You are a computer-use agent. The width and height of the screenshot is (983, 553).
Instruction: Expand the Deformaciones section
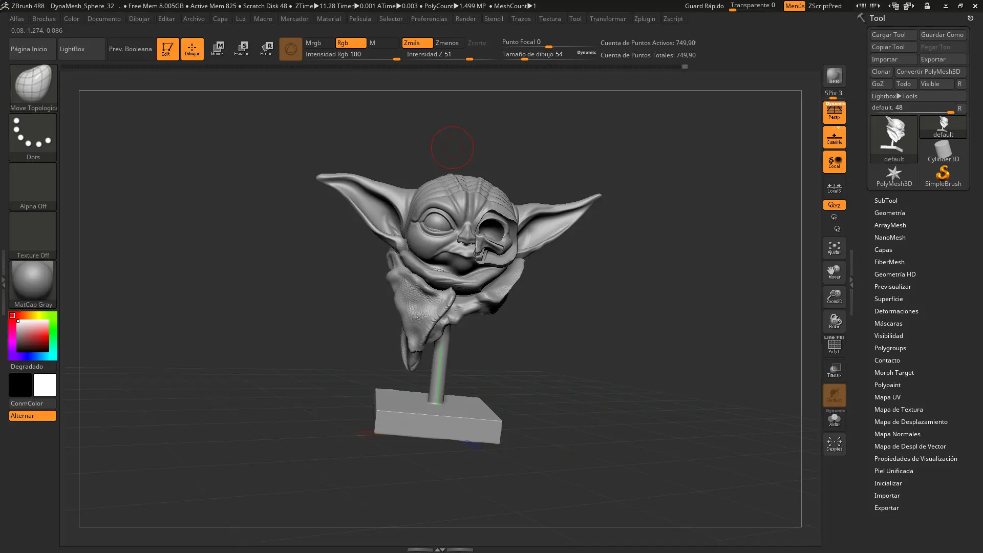896,311
